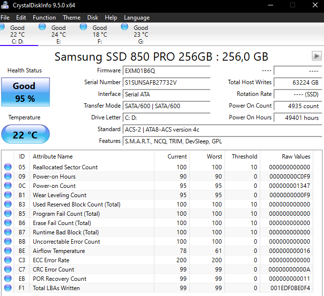The height and width of the screenshot is (296, 324).
Task: Select the ECC Error Rate attribute name
Action: (51, 260)
